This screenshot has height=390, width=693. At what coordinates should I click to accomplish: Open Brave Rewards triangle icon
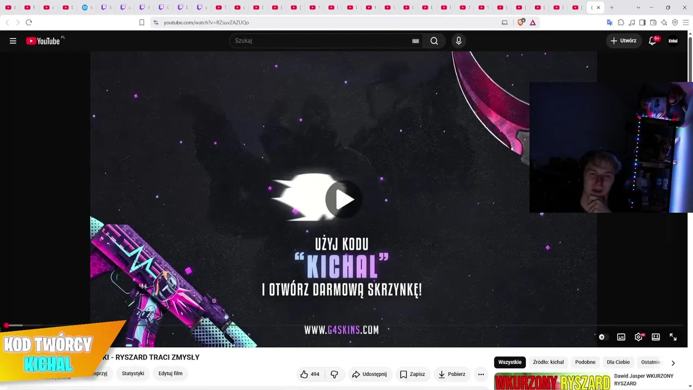(x=533, y=22)
